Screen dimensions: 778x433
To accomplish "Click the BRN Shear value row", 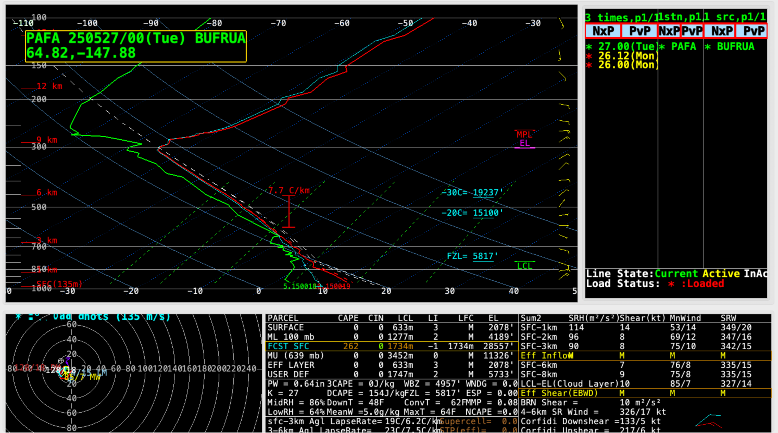I will pos(591,403).
